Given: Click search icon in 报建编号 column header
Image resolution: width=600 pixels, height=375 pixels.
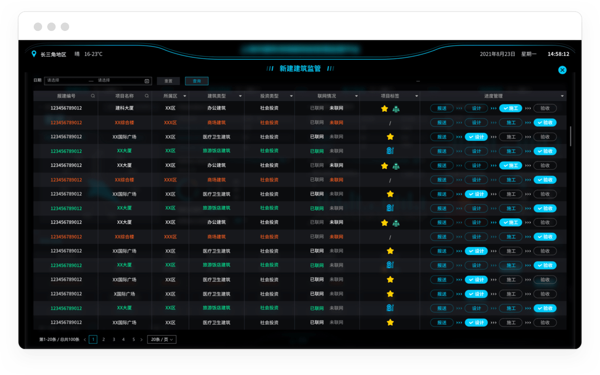Looking at the screenshot, I should 92,96.
